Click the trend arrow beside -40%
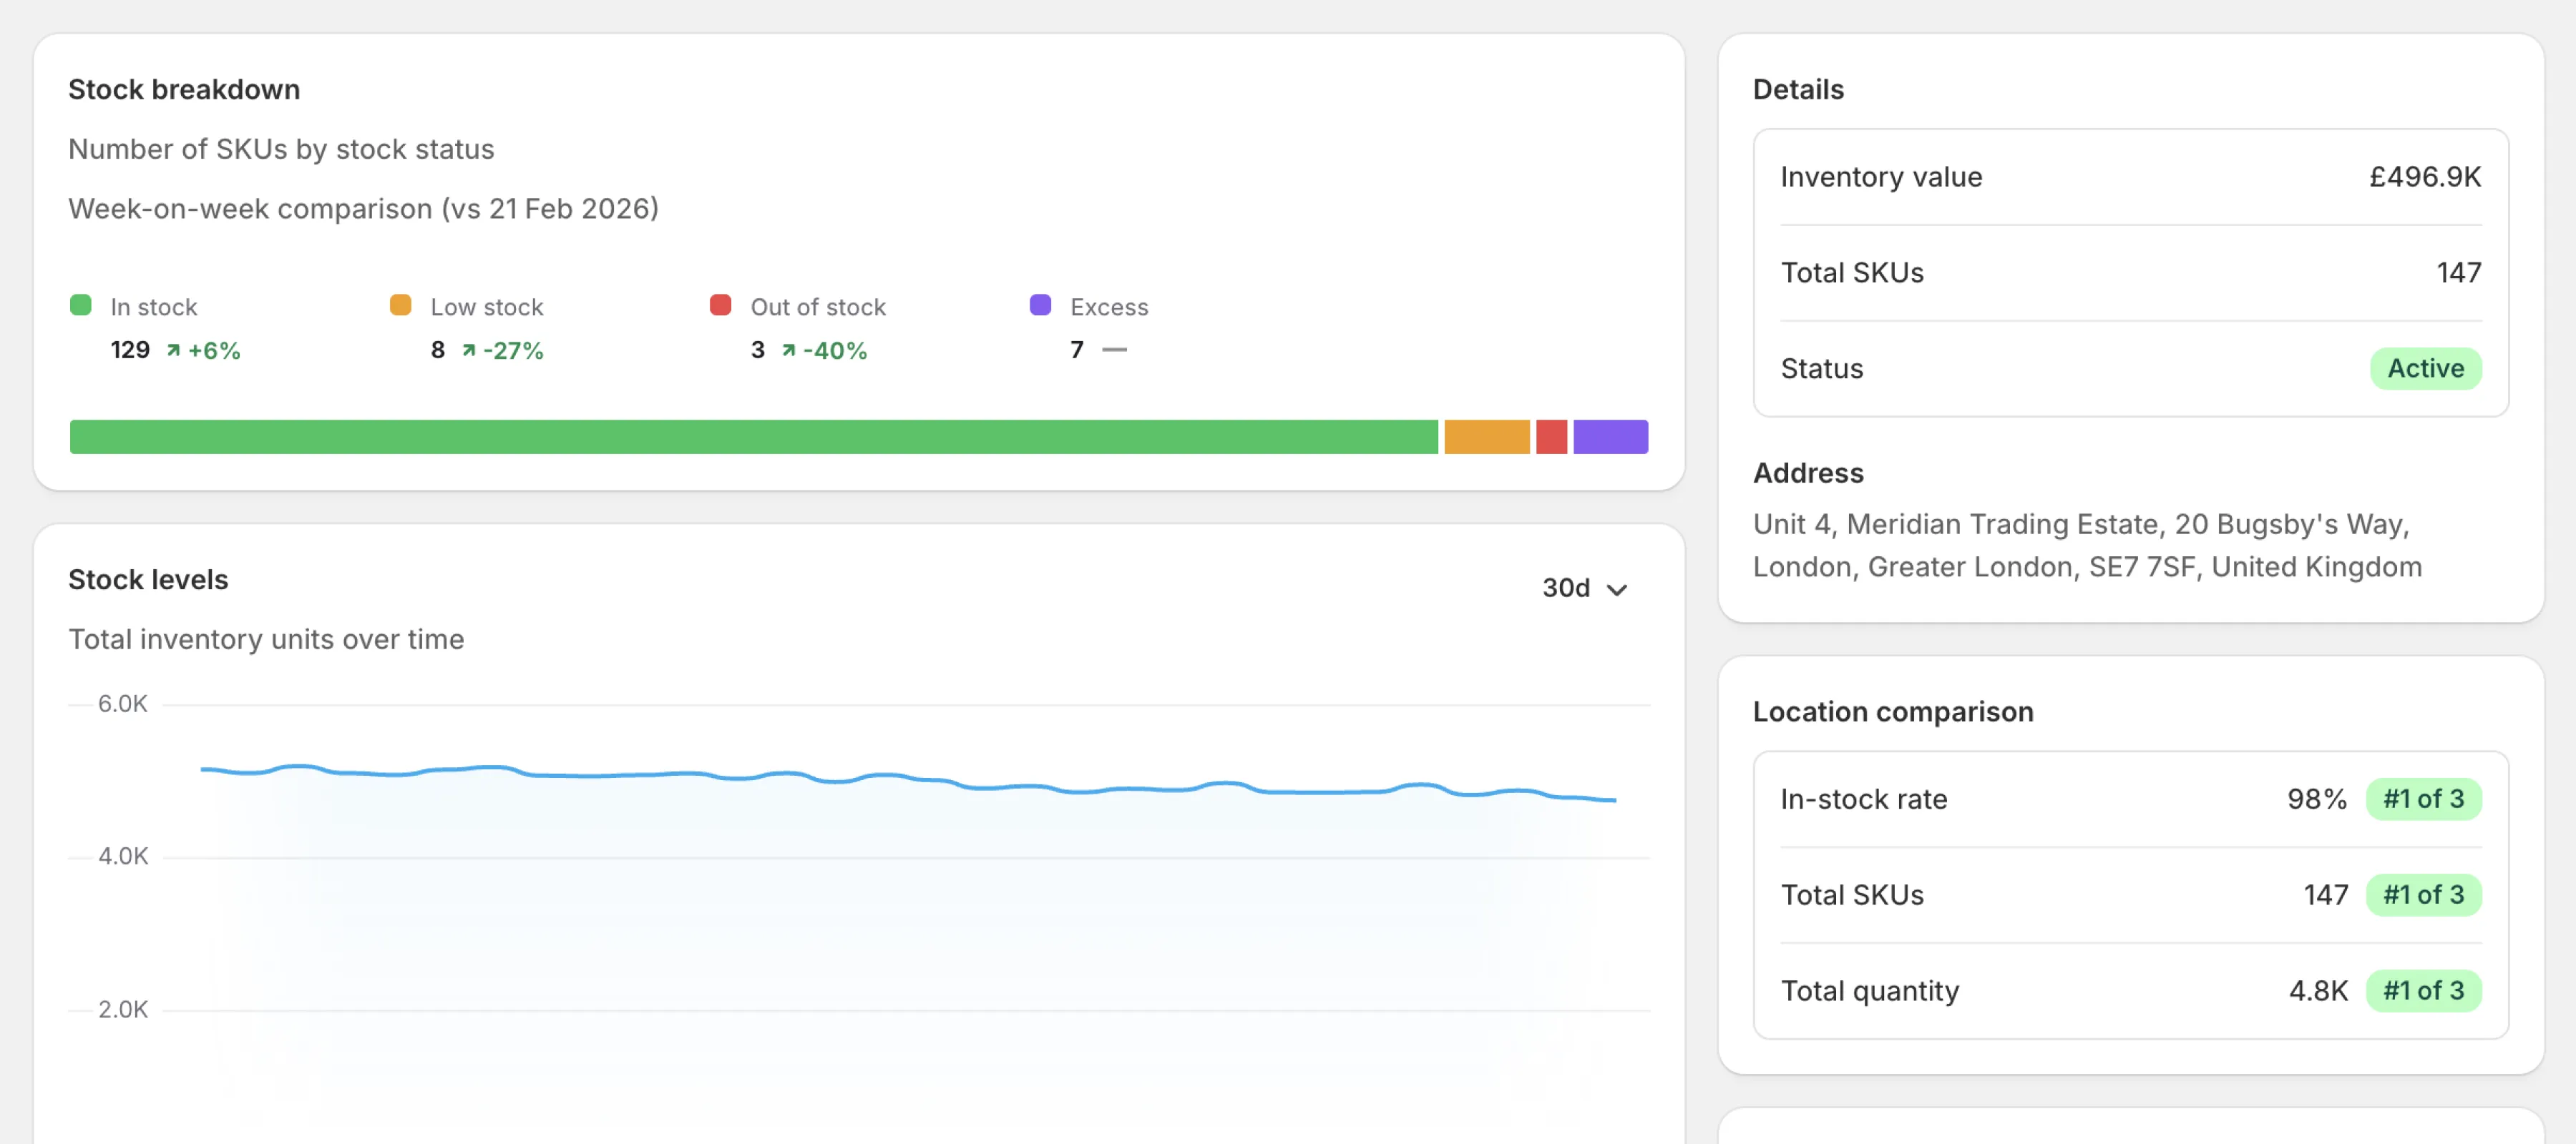The height and width of the screenshot is (1144, 2576). tap(789, 350)
